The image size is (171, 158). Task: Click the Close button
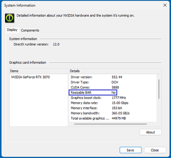[x=155, y=150]
